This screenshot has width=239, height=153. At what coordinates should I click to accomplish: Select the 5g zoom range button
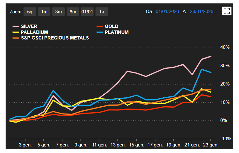30,12
